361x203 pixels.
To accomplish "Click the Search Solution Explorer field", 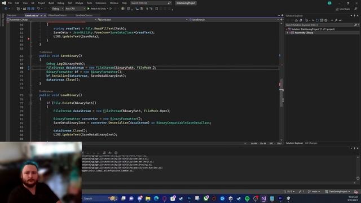I will point(322,25).
